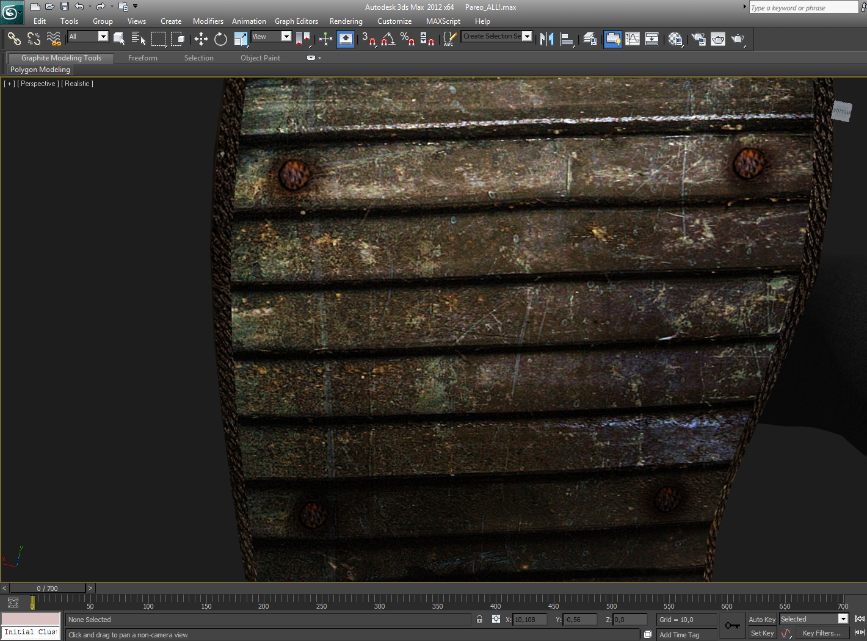Activate the Select and Rotate tool
This screenshot has height=641, width=867.
click(x=220, y=39)
